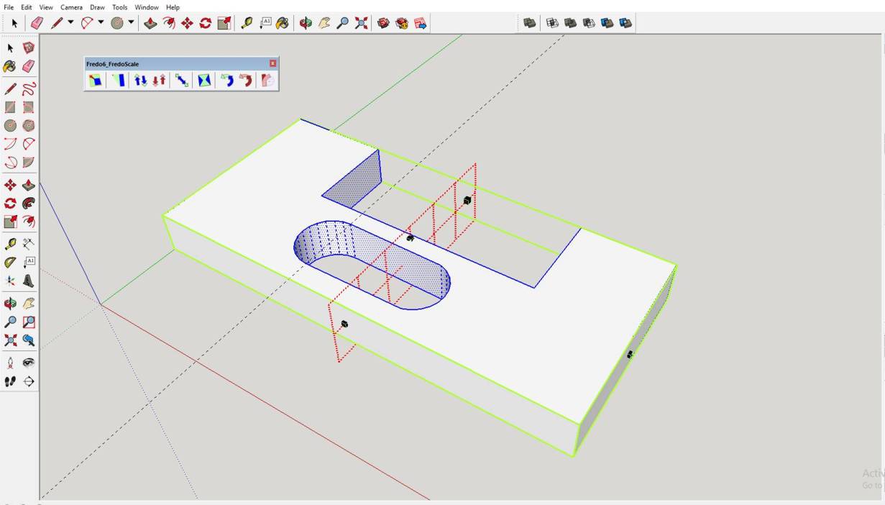This screenshot has height=505, width=885.
Task: Pick the Protractor tool in left toolbar
Action: [x=10, y=263]
